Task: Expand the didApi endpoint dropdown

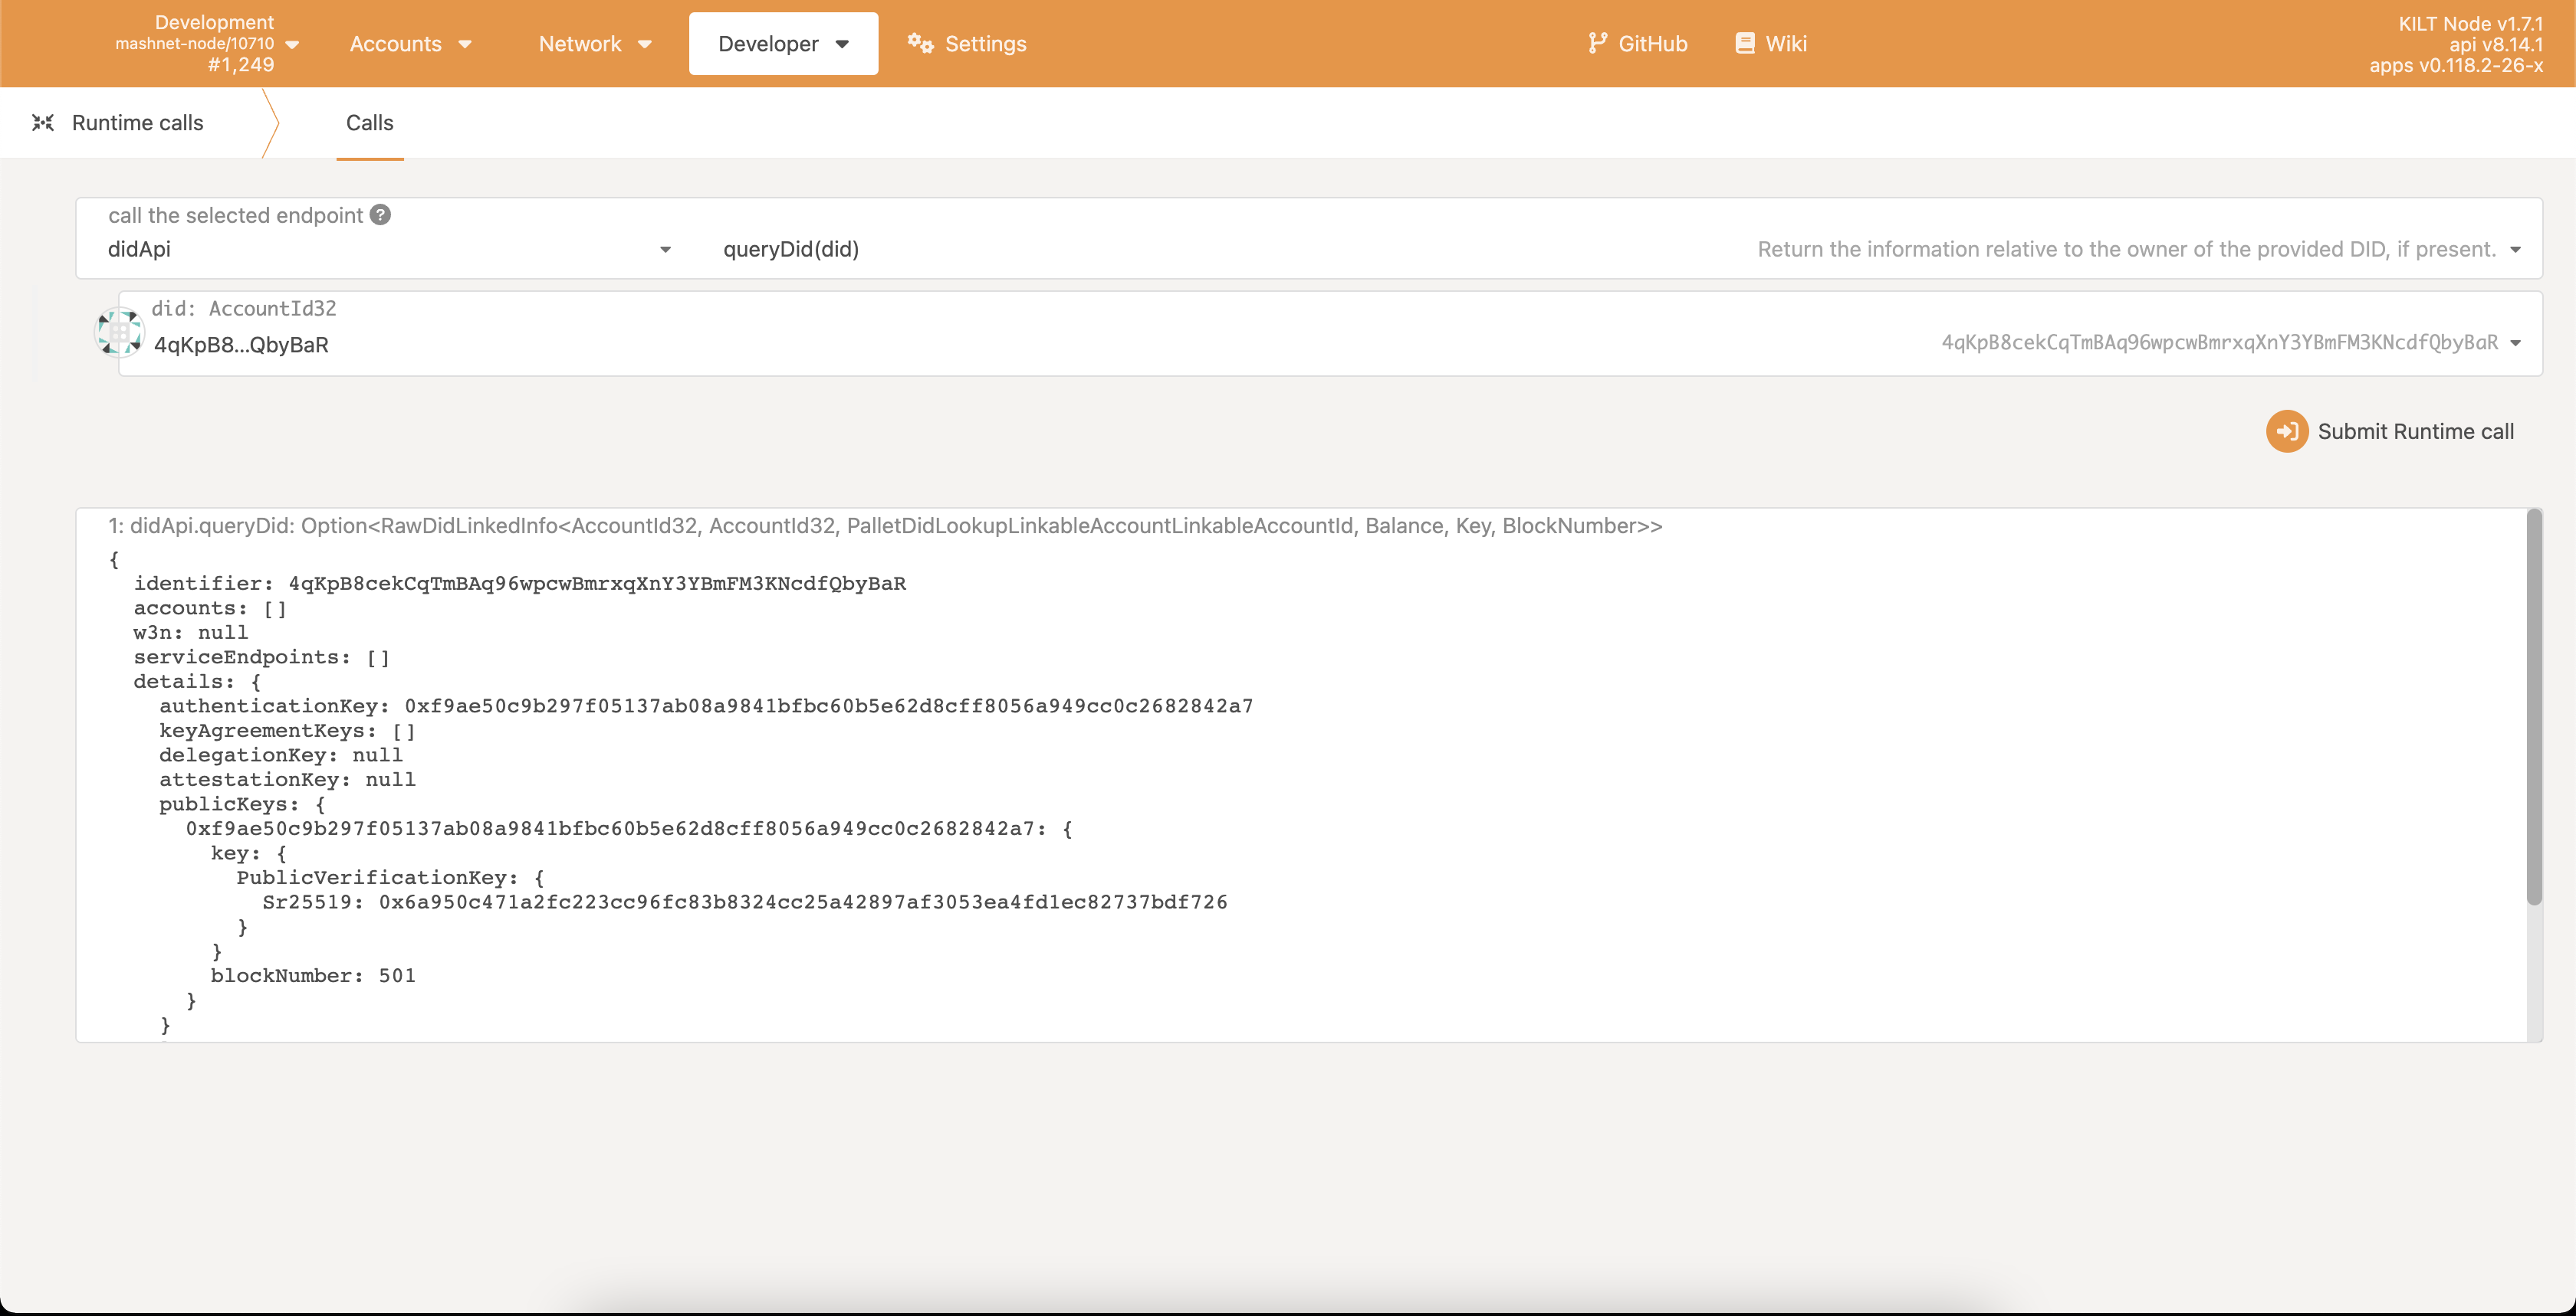Action: (x=665, y=250)
